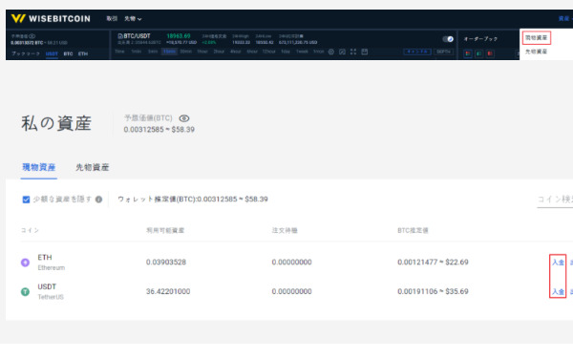Click the ETH deposit link
Image resolution: width=573 pixels, height=358 pixels.
(558, 263)
